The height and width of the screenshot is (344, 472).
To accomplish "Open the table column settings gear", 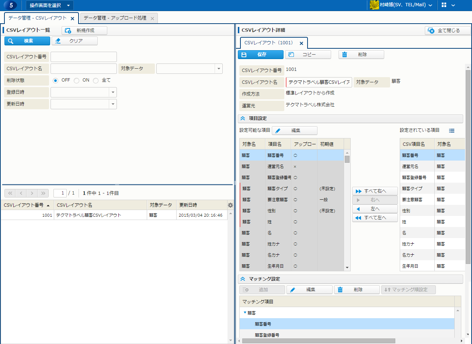I will coord(230,205).
